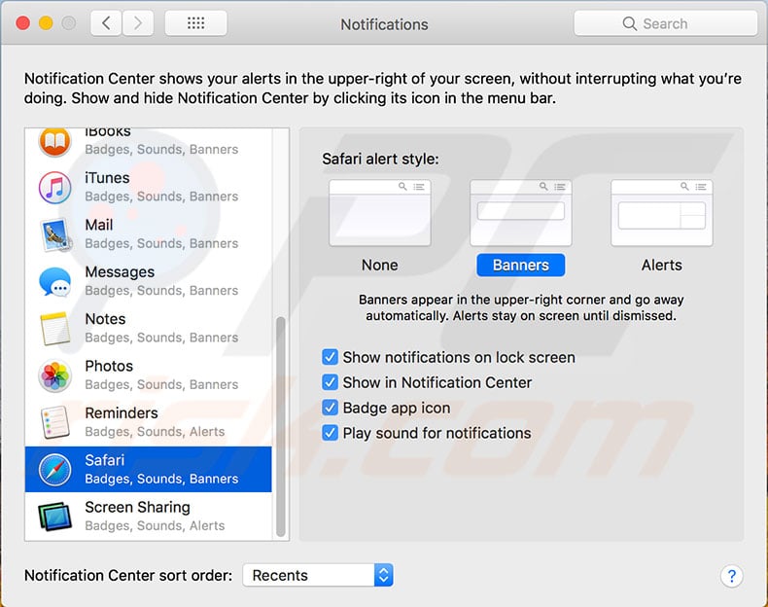Open Notification Center sort order dropdown

[318, 575]
